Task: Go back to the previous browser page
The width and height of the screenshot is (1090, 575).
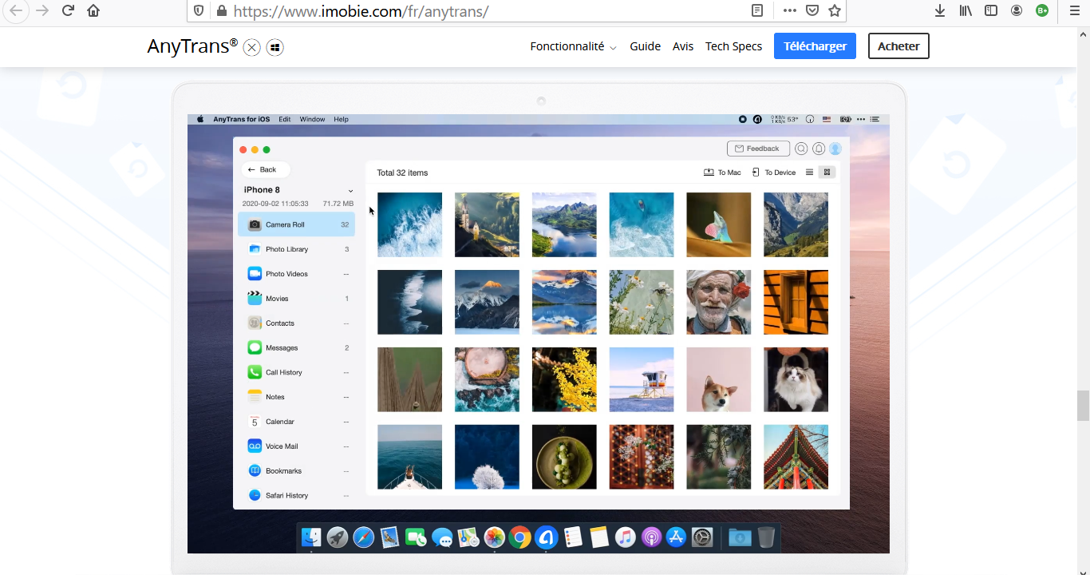Action: coord(16,10)
